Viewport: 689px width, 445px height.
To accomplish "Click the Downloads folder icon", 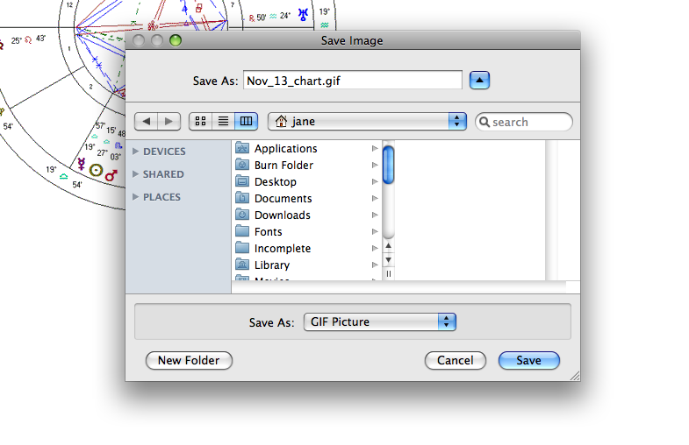I will tap(242, 215).
